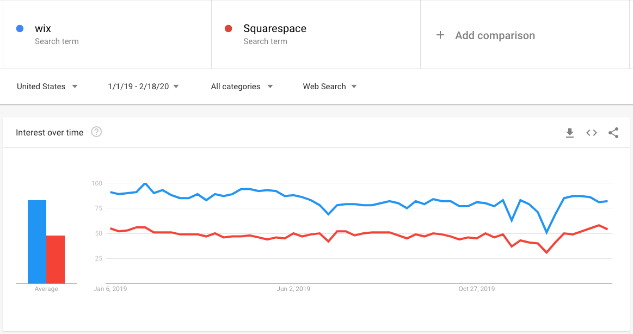Click the Add comparison text
The image size is (633, 334).
click(x=494, y=35)
